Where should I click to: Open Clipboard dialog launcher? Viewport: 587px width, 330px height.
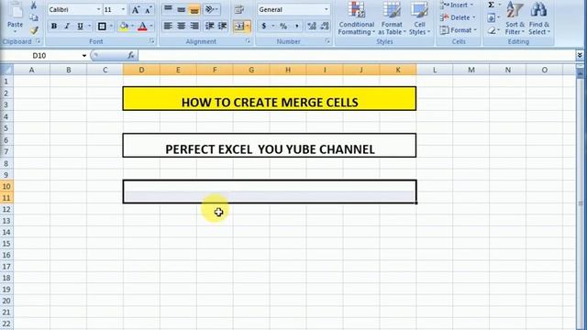(39, 41)
